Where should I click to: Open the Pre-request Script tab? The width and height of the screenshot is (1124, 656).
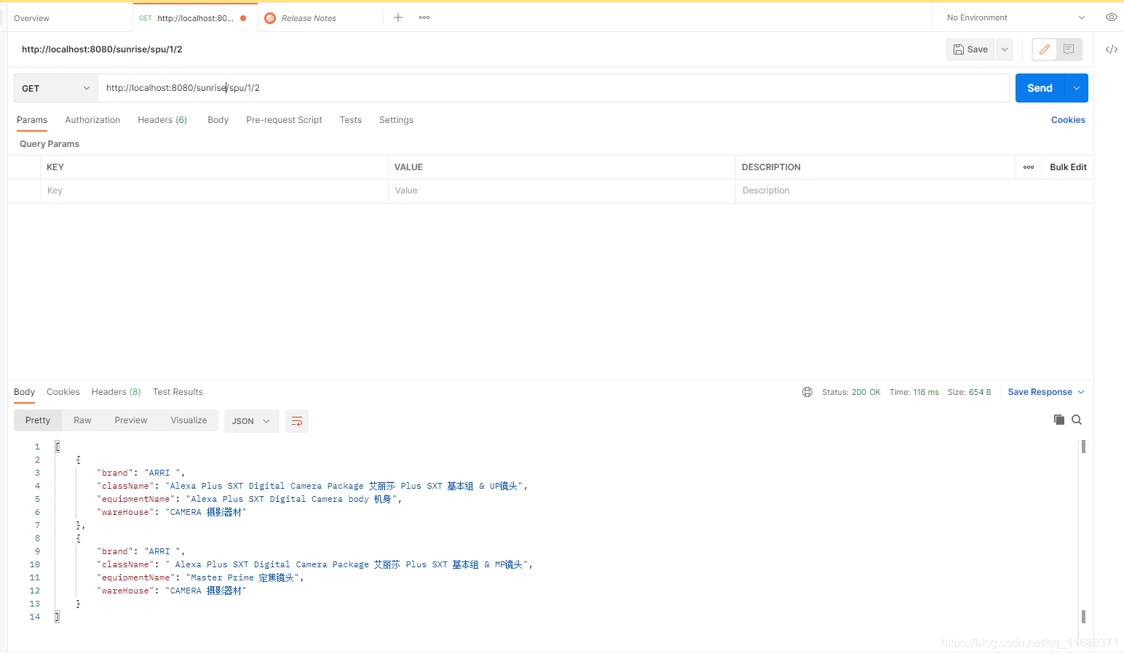tap(284, 120)
